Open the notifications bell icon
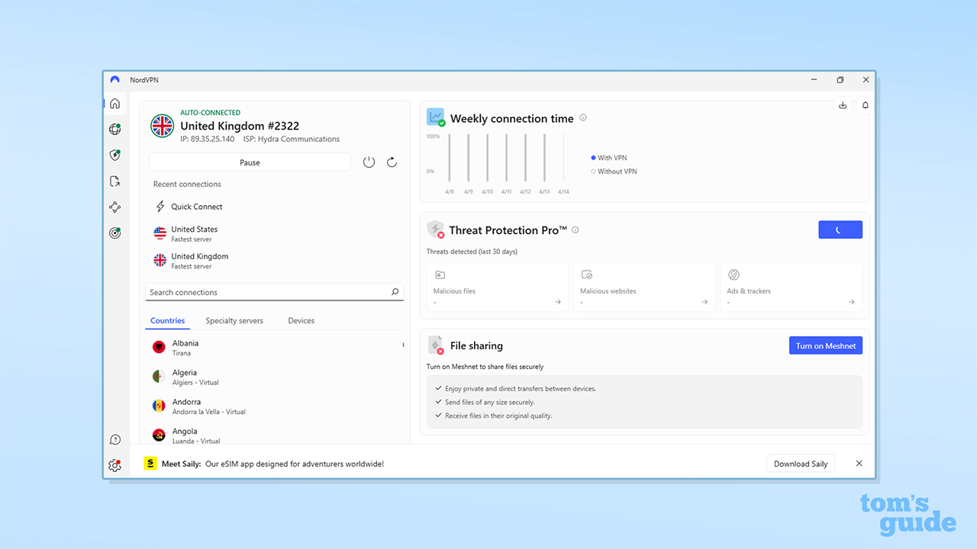977x549 pixels. (x=866, y=105)
